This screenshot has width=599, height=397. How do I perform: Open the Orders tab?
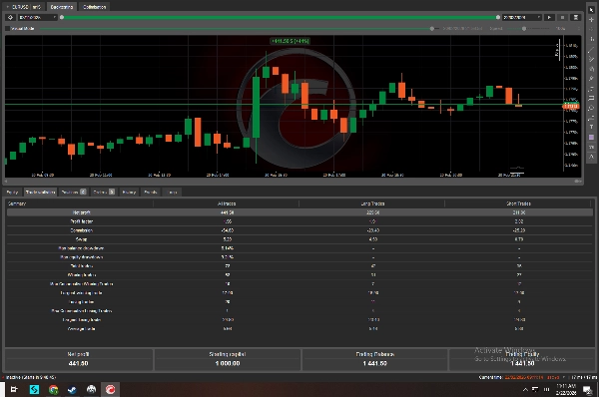pos(104,192)
